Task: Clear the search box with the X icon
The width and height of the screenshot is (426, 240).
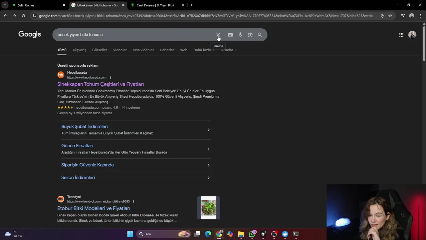Action: [218, 35]
